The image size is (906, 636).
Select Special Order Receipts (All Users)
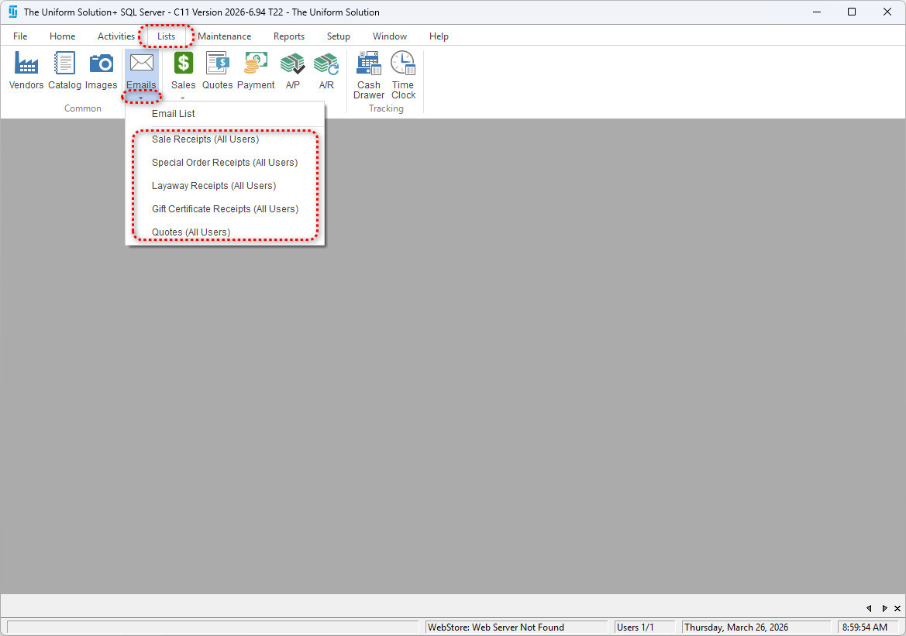coord(225,163)
